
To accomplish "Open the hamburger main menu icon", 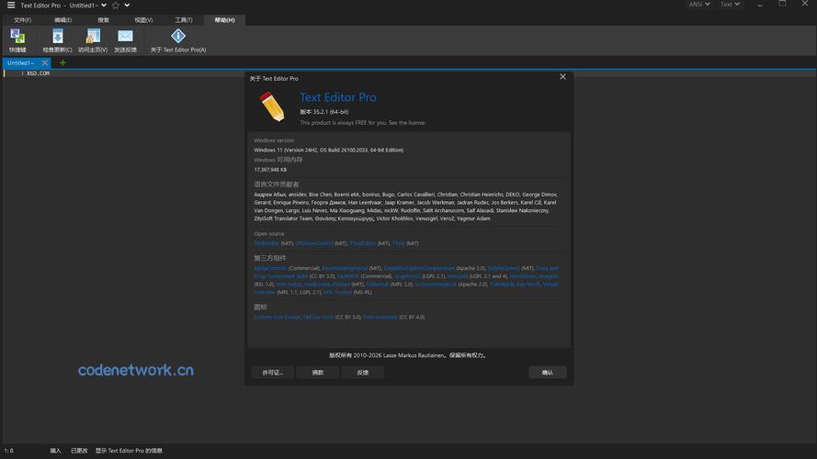I will 11,6.
